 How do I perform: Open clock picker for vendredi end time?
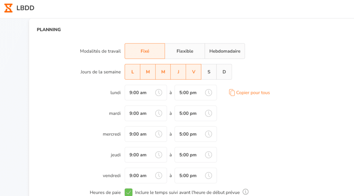tap(208, 176)
